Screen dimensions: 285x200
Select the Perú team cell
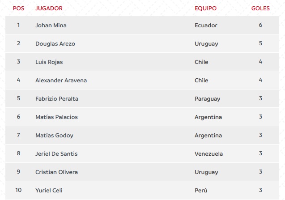[x=201, y=191]
